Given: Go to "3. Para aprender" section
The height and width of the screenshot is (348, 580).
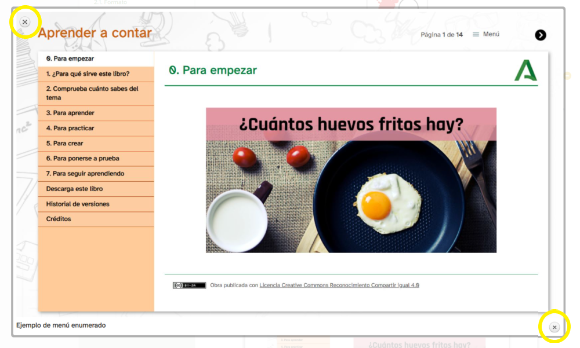Looking at the screenshot, I should [70, 113].
